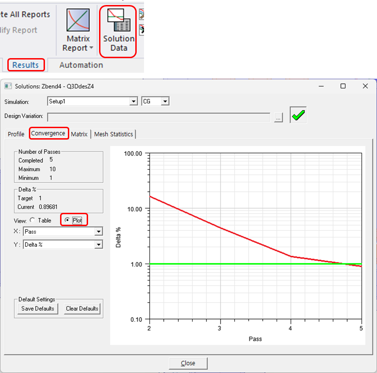
Task: Expand the Simulation Setup1 dropdown
Action: pyautogui.click(x=133, y=101)
